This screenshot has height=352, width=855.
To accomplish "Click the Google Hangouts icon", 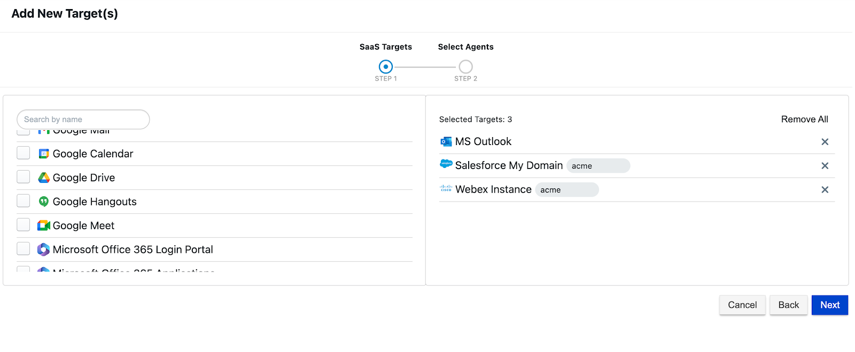I will [44, 202].
